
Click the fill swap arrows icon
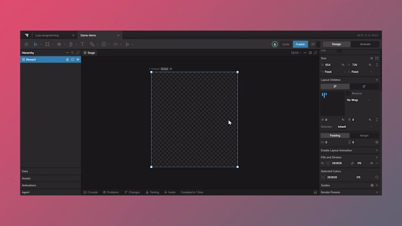tap(323, 163)
